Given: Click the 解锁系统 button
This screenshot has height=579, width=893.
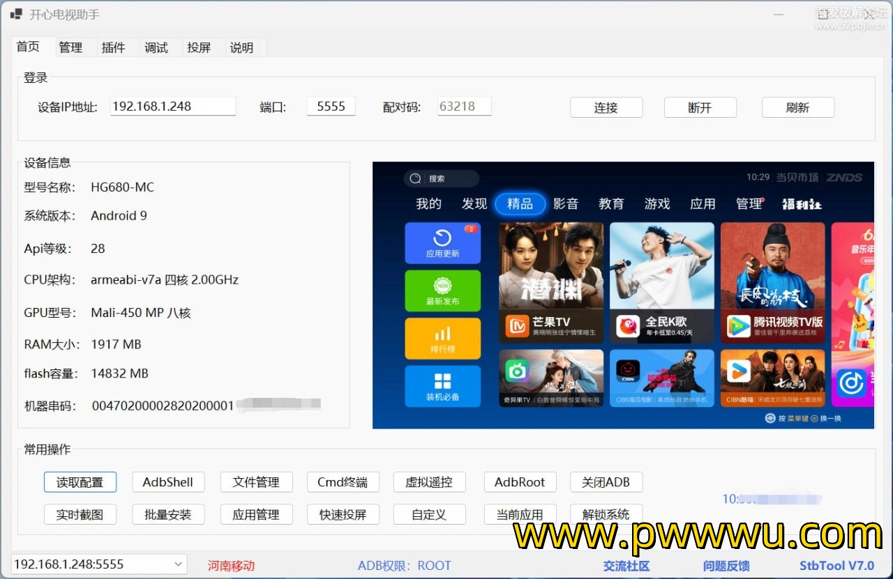Looking at the screenshot, I should pos(606,514).
